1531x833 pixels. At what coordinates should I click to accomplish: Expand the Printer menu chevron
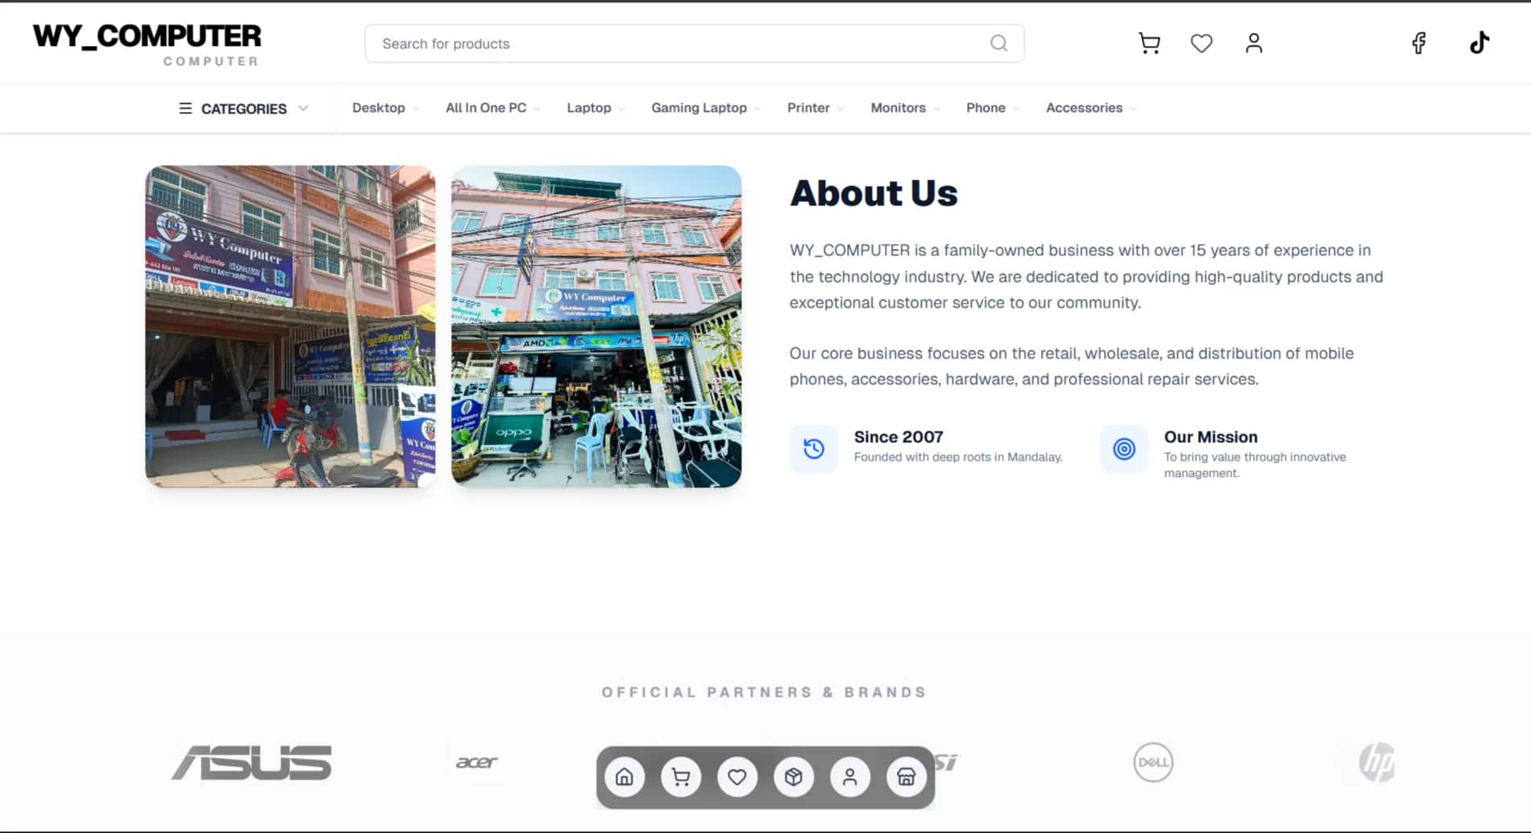[x=840, y=109]
